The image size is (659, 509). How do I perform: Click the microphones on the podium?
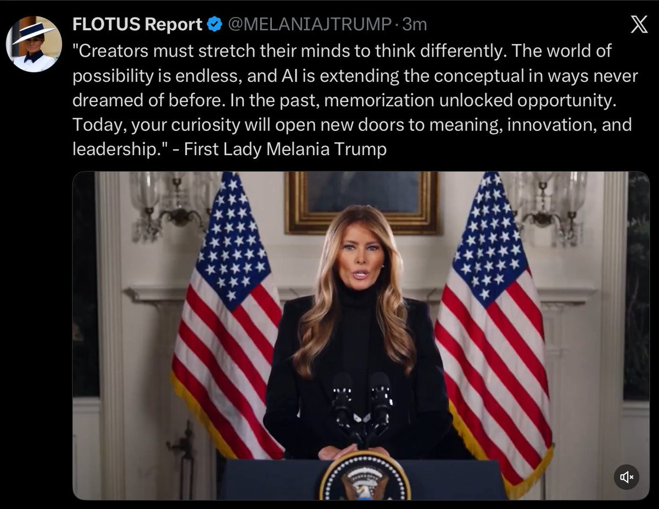click(x=361, y=407)
